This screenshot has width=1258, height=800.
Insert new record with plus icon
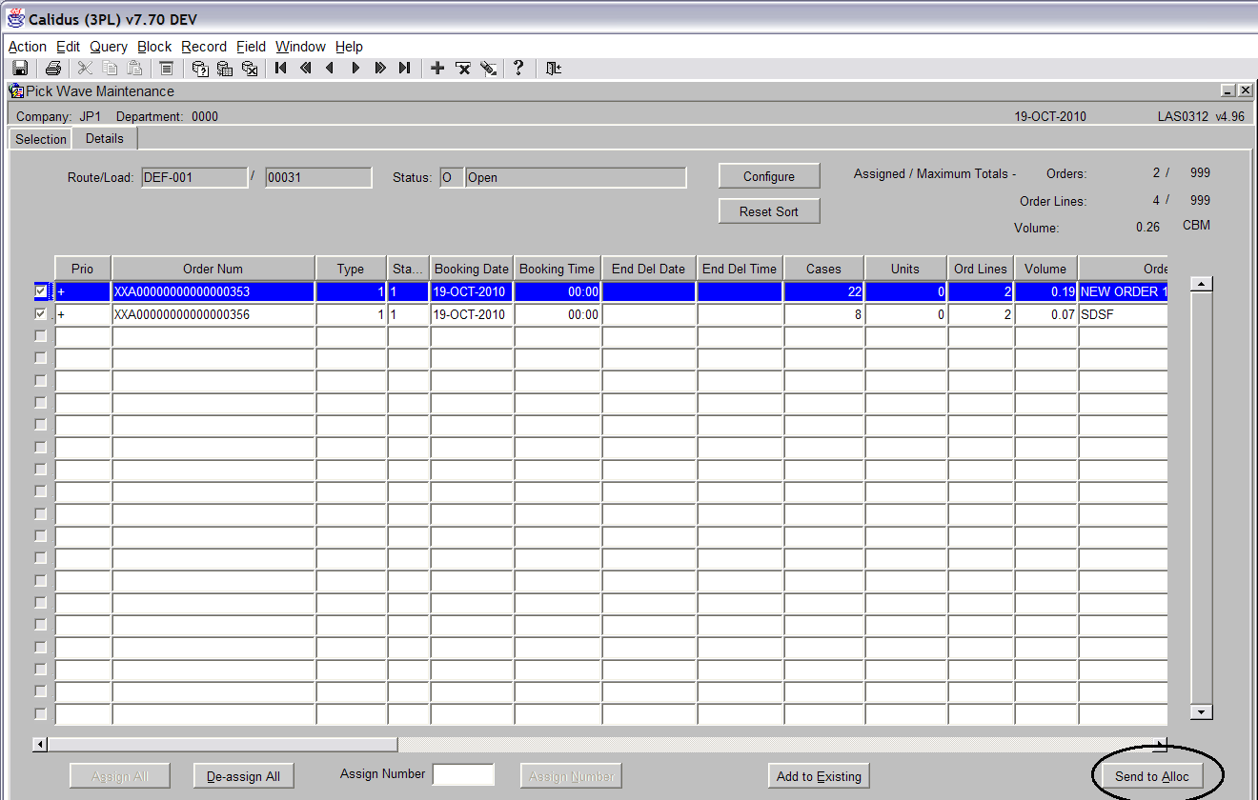[x=437, y=68]
